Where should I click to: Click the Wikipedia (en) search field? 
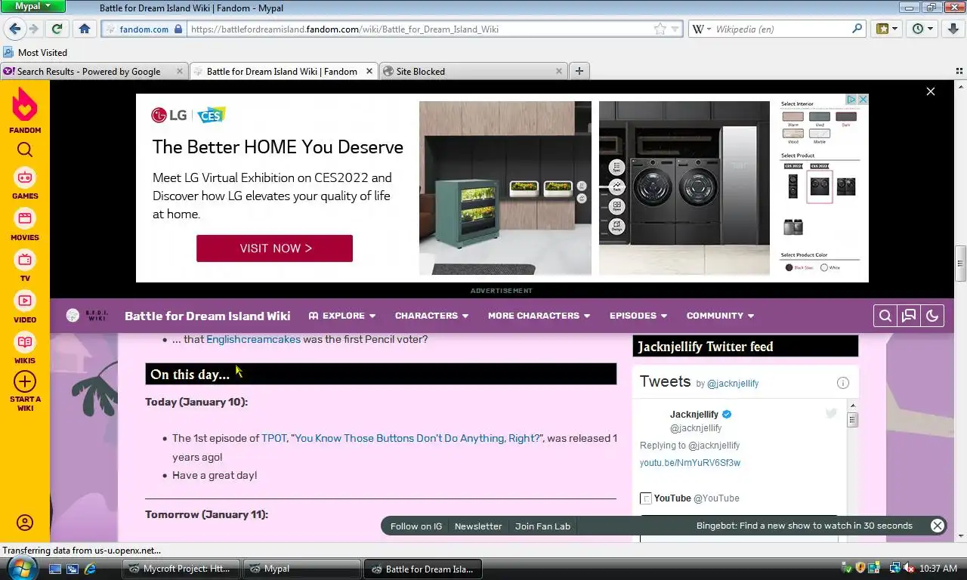pyautogui.click(x=781, y=29)
